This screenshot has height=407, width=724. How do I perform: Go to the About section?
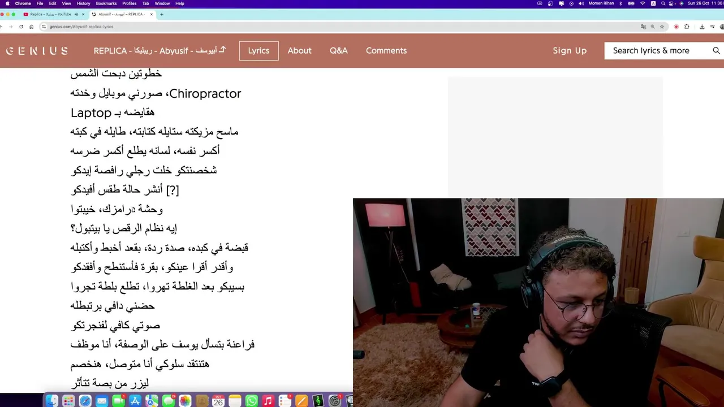pyautogui.click(x=299, y=51)
